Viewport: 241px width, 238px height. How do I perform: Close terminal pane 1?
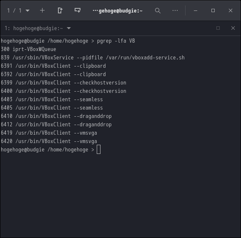[x=233, y=28]
